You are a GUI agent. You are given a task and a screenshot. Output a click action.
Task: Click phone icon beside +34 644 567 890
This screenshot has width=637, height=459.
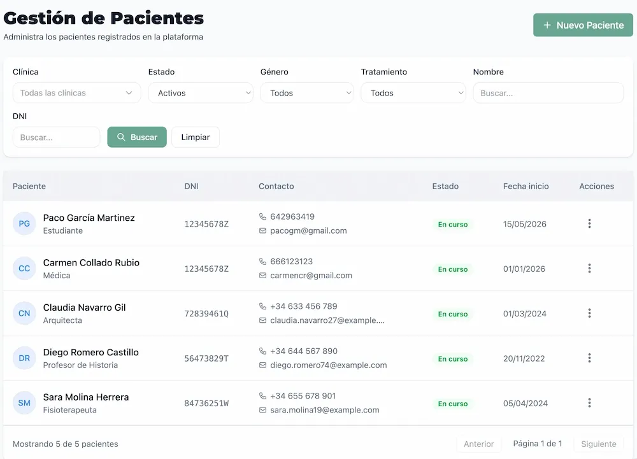pyautogui.click(x=263, y=351)
